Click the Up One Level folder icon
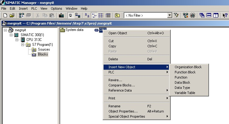 click(117, 15)
